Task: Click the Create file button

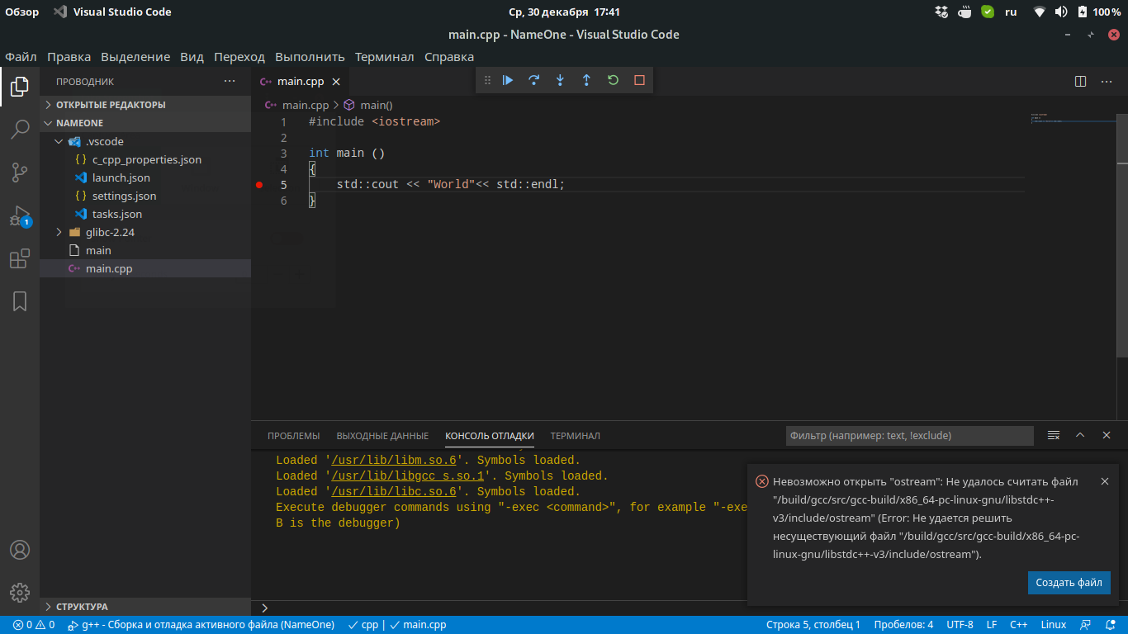Action: pos(1069,582)
